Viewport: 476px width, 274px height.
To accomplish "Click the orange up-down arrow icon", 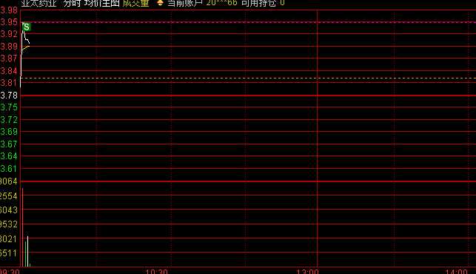I will 160,3.
